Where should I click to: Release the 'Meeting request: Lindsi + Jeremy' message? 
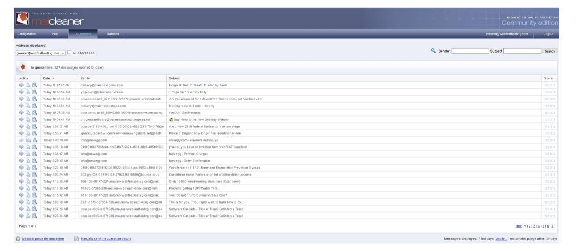coord(21,106)
